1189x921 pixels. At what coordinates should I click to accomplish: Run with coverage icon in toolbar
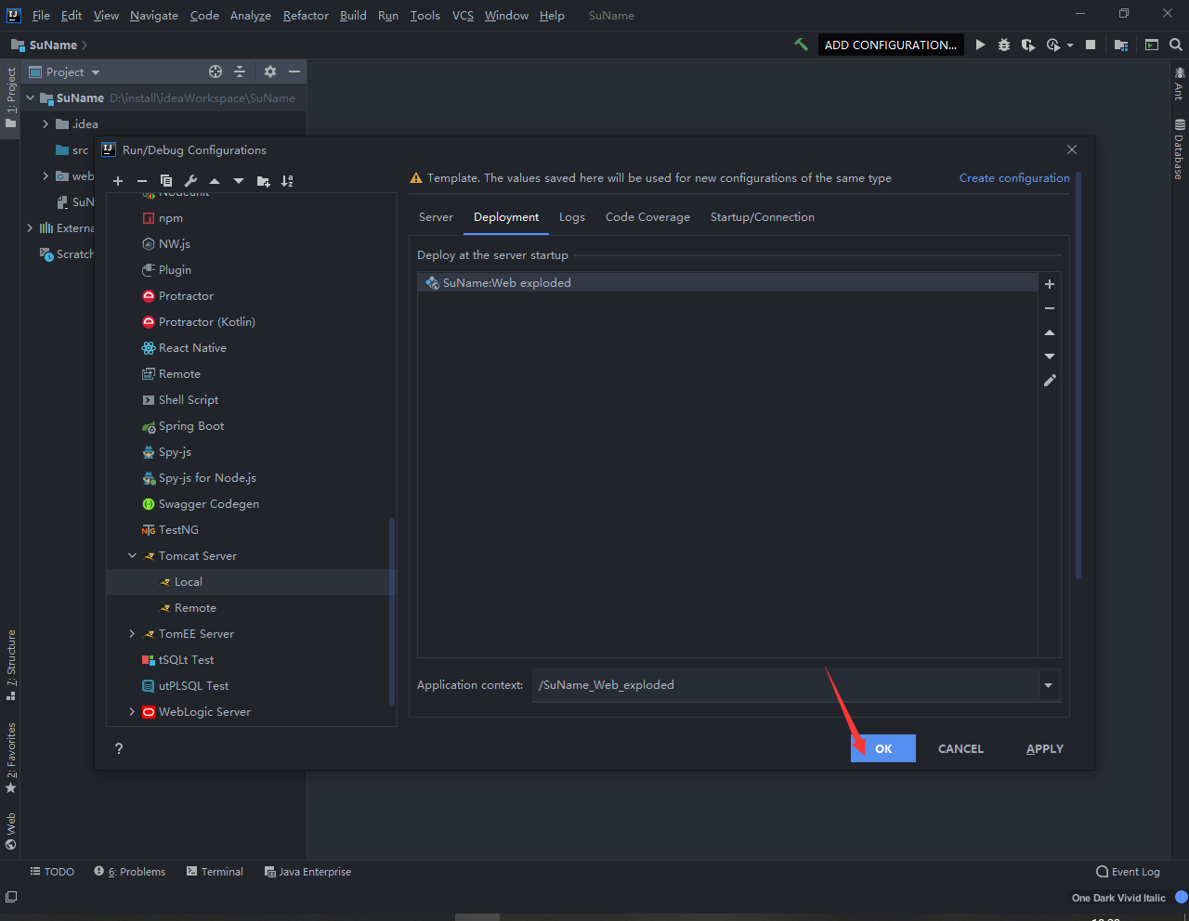tap(1028, 45)
